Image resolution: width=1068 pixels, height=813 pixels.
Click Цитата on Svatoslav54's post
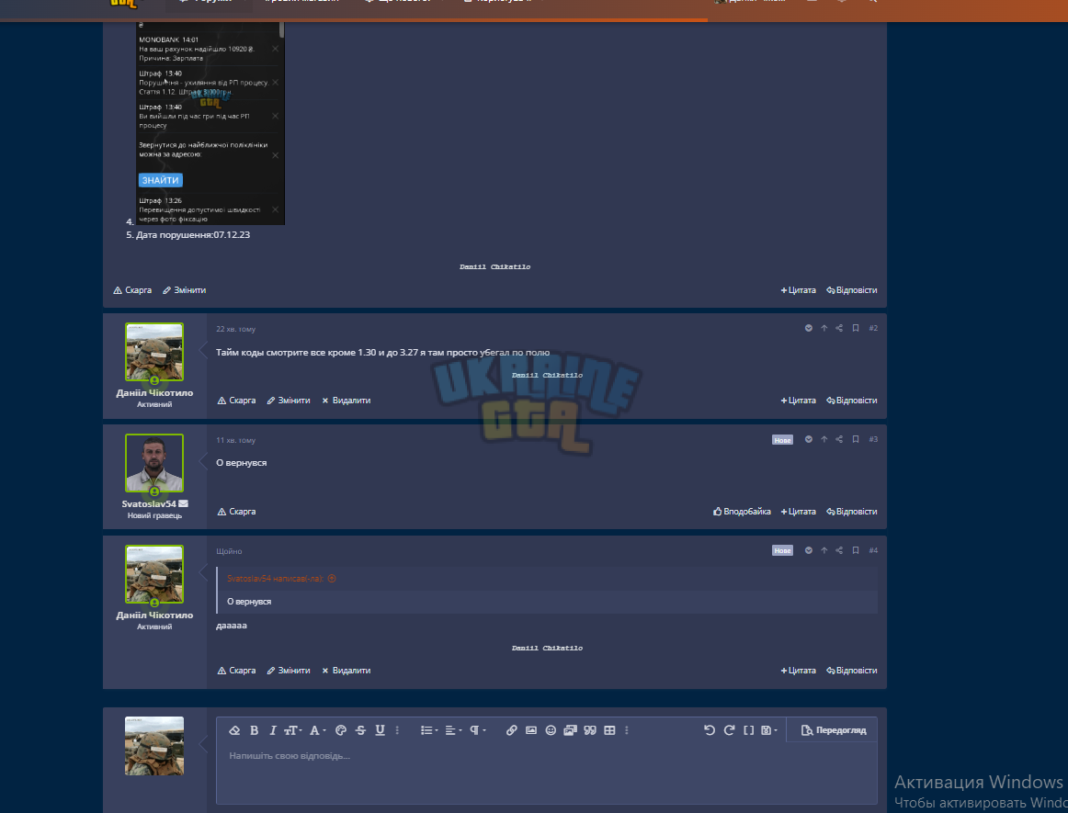[x=799, y=512]
